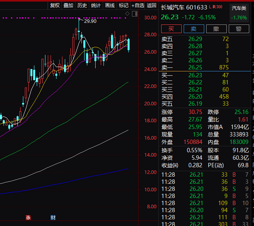Click tick row with volume 94 S
254x226 pixels.
point(205,210)
